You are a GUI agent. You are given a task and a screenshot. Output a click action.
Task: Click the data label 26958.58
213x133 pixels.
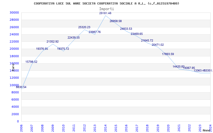click(x=116, y=21)
